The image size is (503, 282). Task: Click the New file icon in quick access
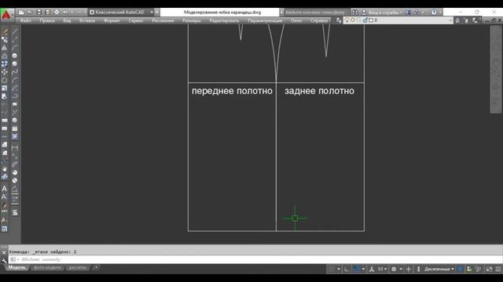click(x=21, y=13)
